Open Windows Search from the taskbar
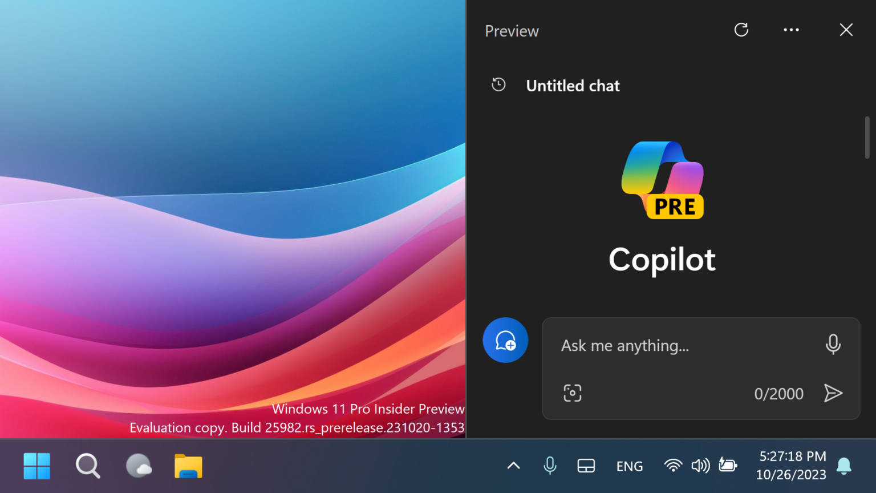The width and height of the screenshot is (876, 493). tap(87, 466)
